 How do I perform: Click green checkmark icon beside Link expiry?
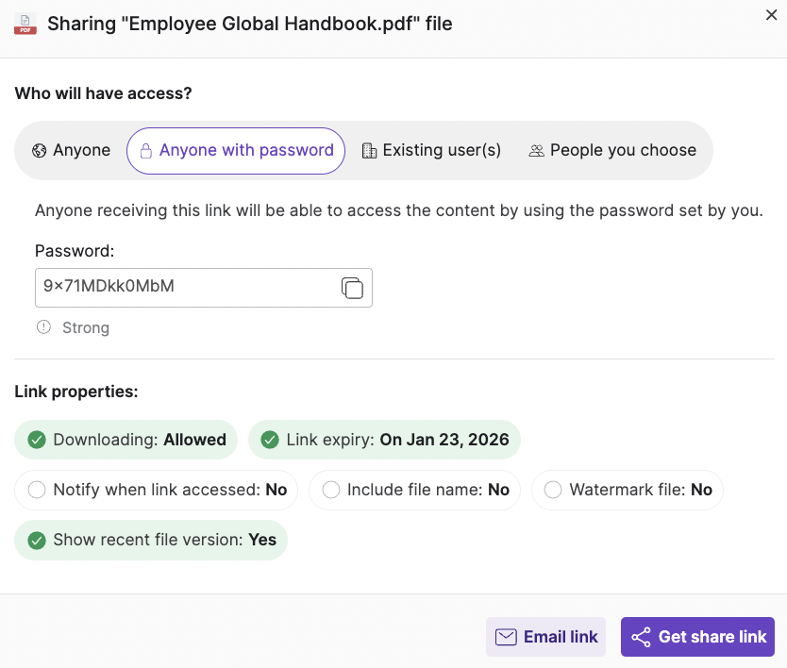pyautogui.click(x=270, y=440)
